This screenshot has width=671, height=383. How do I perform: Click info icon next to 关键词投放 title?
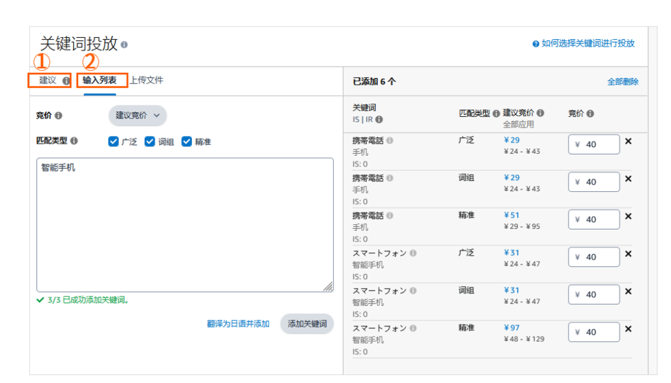(124, 45)
